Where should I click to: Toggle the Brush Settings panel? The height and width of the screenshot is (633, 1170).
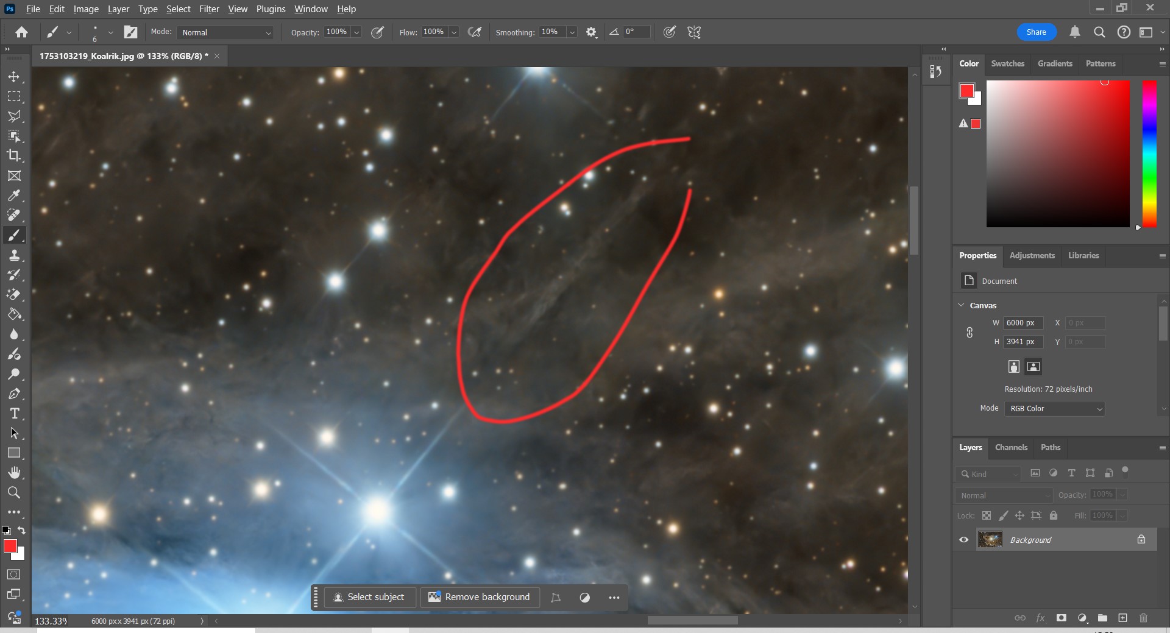click(x=130, y=32)
